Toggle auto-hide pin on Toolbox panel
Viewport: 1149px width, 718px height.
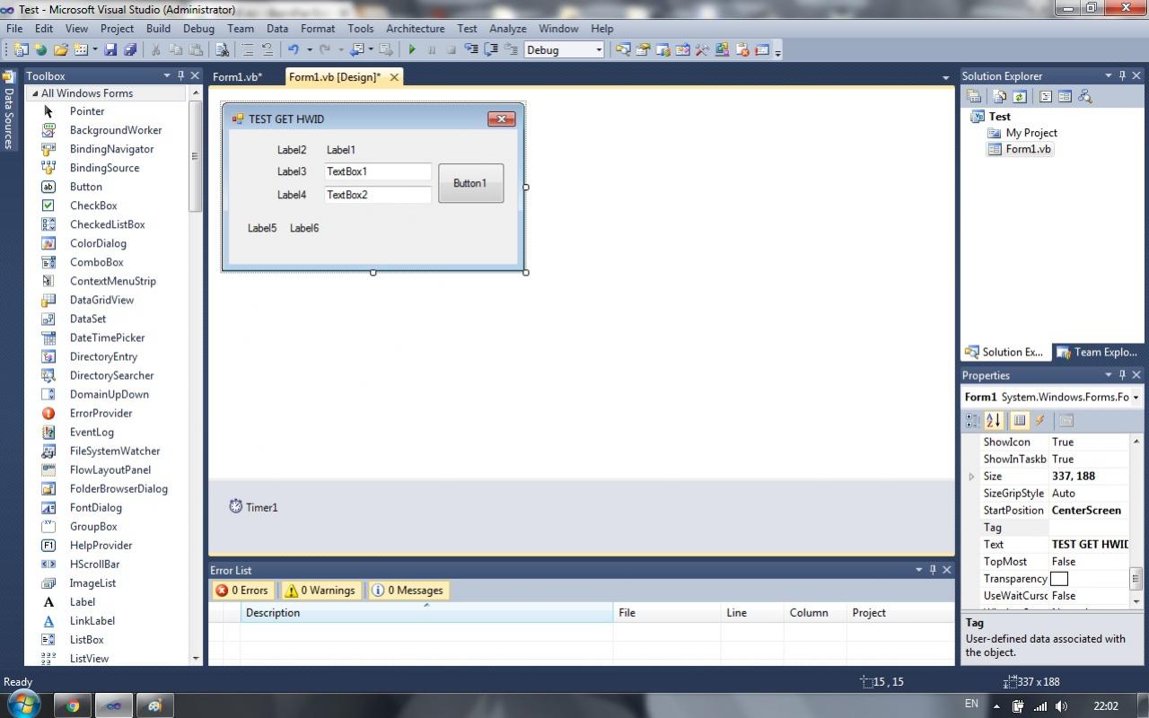point(180,75)
